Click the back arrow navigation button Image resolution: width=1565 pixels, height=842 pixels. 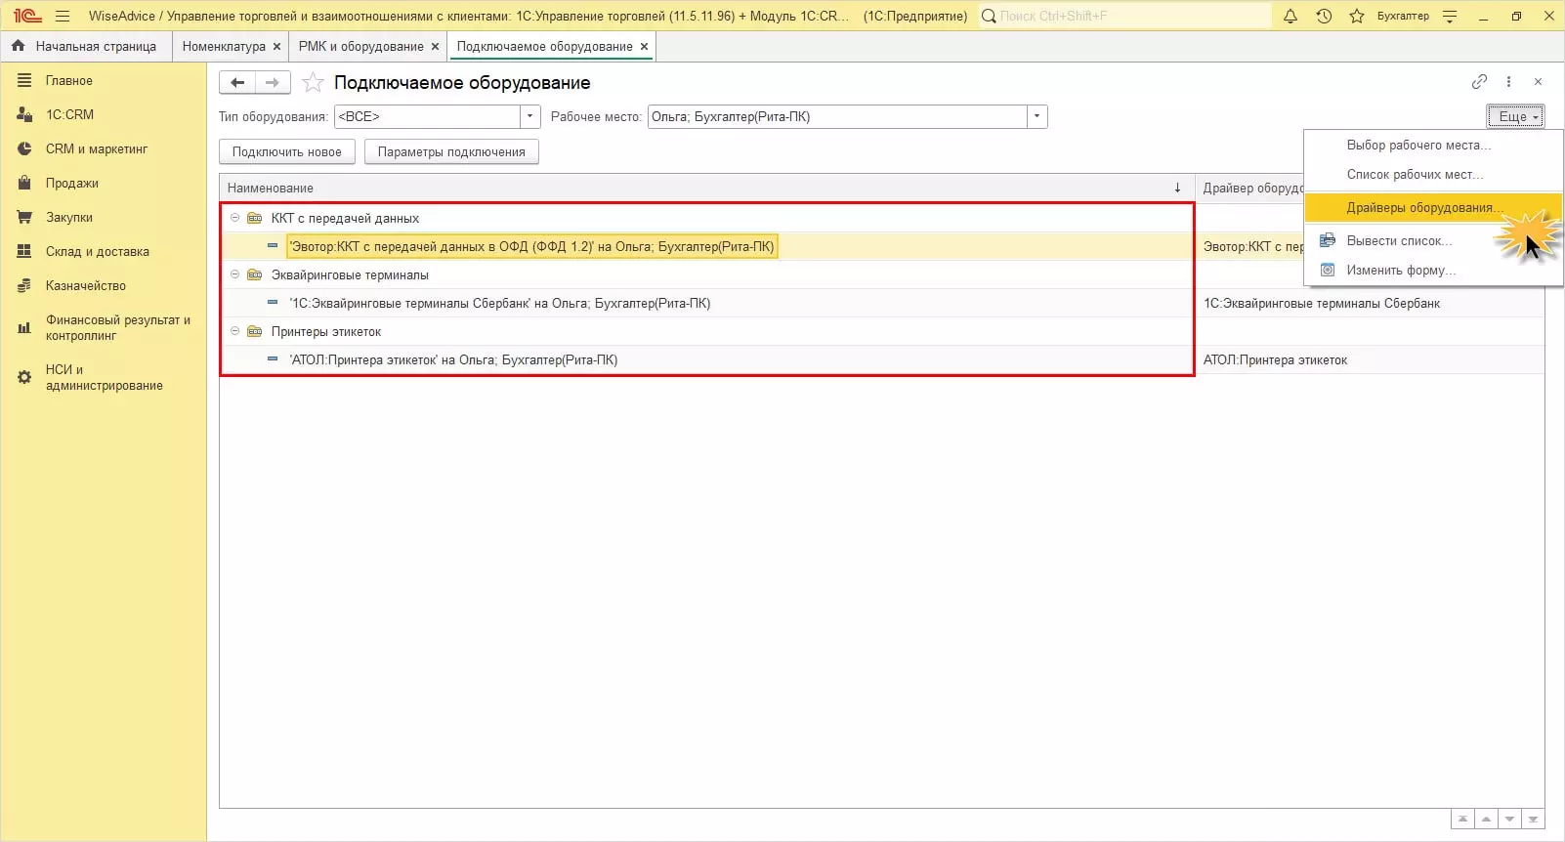(x=237, y=83)
